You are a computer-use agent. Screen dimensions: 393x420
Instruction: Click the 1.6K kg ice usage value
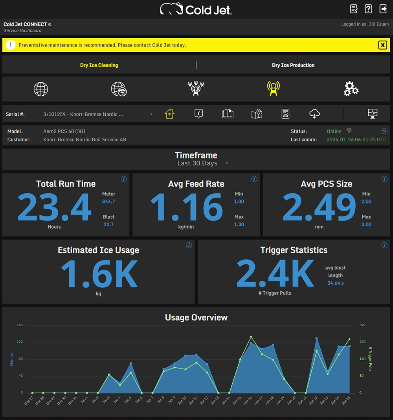(99, 274)
